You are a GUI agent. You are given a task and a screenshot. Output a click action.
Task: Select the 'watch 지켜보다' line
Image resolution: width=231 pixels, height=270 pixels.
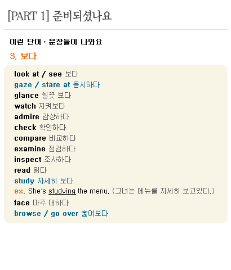(x=40, y=106)
